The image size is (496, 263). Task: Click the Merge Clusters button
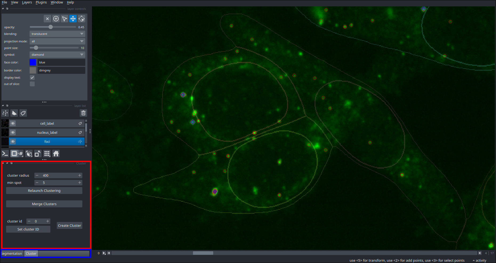44,204
